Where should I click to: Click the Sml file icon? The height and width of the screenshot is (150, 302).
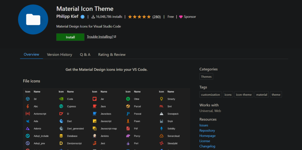(x=162, y=106)
